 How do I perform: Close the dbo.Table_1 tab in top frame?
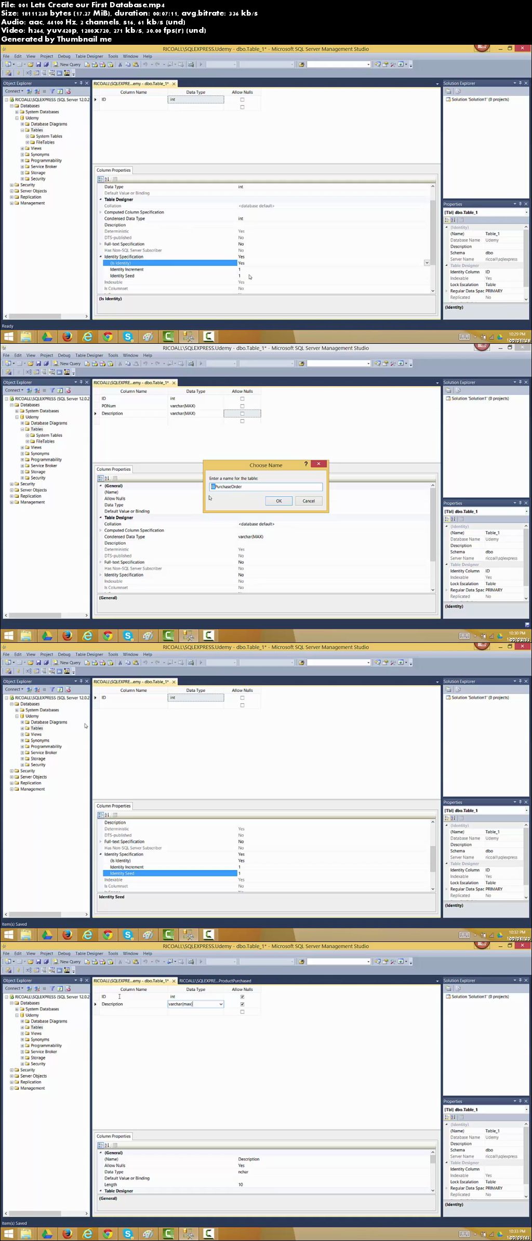[174, 84]
